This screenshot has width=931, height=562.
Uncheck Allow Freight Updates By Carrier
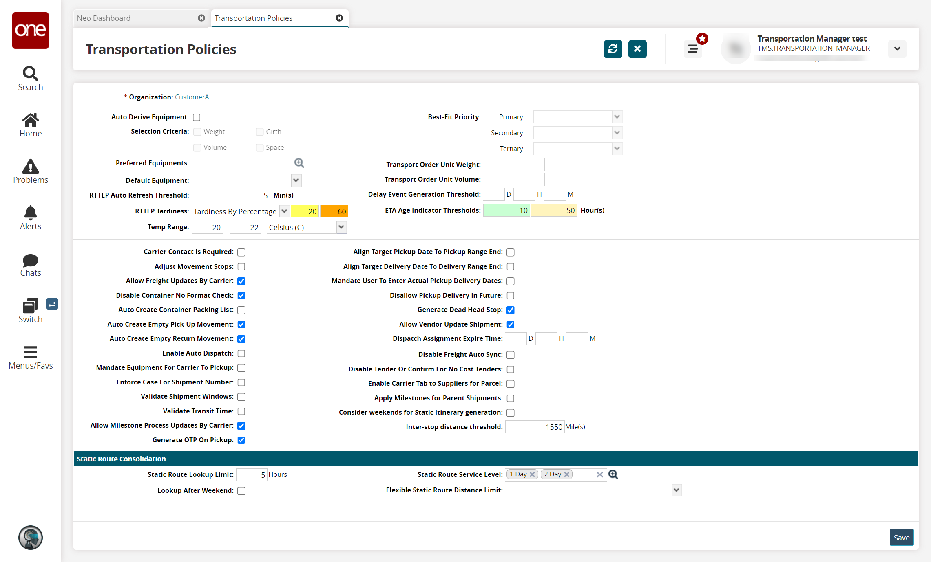pos(241,281)
